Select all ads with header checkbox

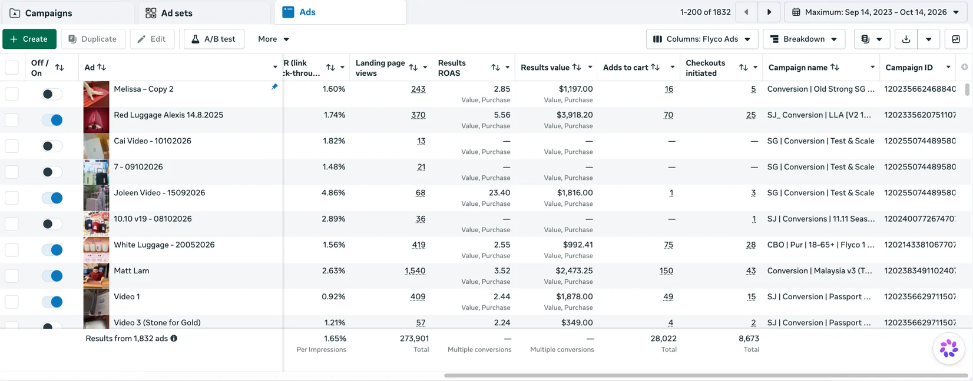(12, 68)
